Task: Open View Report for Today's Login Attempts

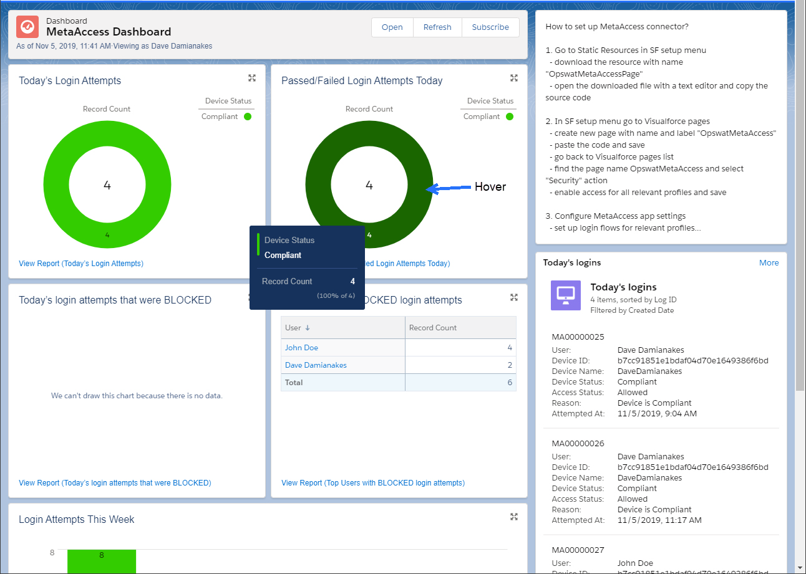Action: pyautogui.click(x=81, y=264)
